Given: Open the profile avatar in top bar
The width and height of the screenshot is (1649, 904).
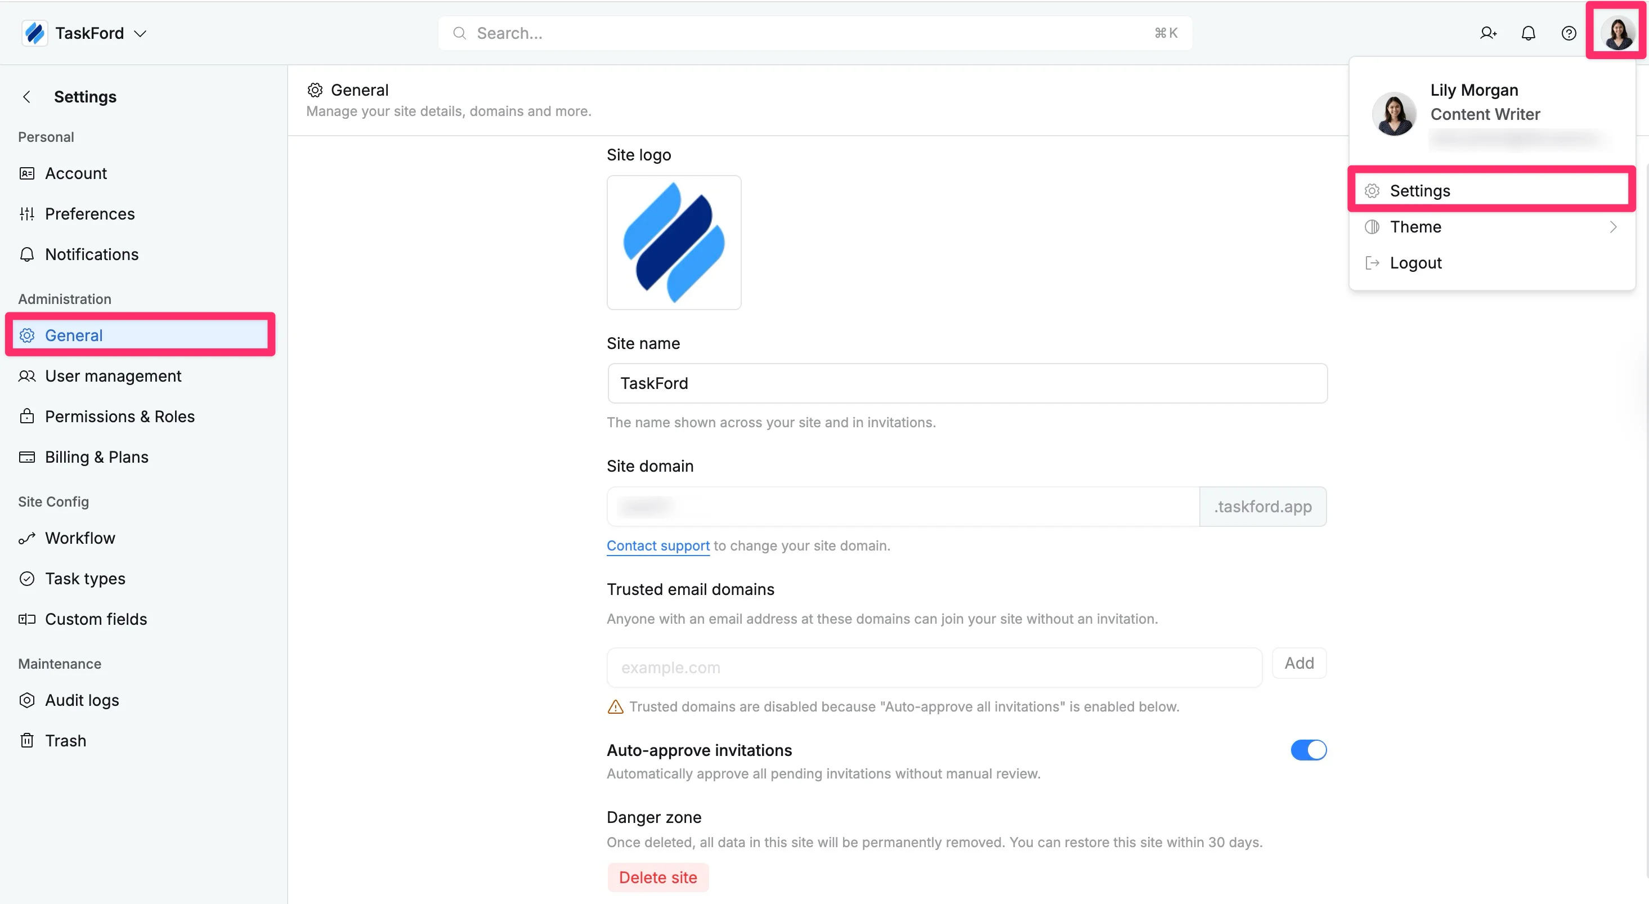Looking at the screenshot, I should pyautogui.click(x=1617, y=32).
